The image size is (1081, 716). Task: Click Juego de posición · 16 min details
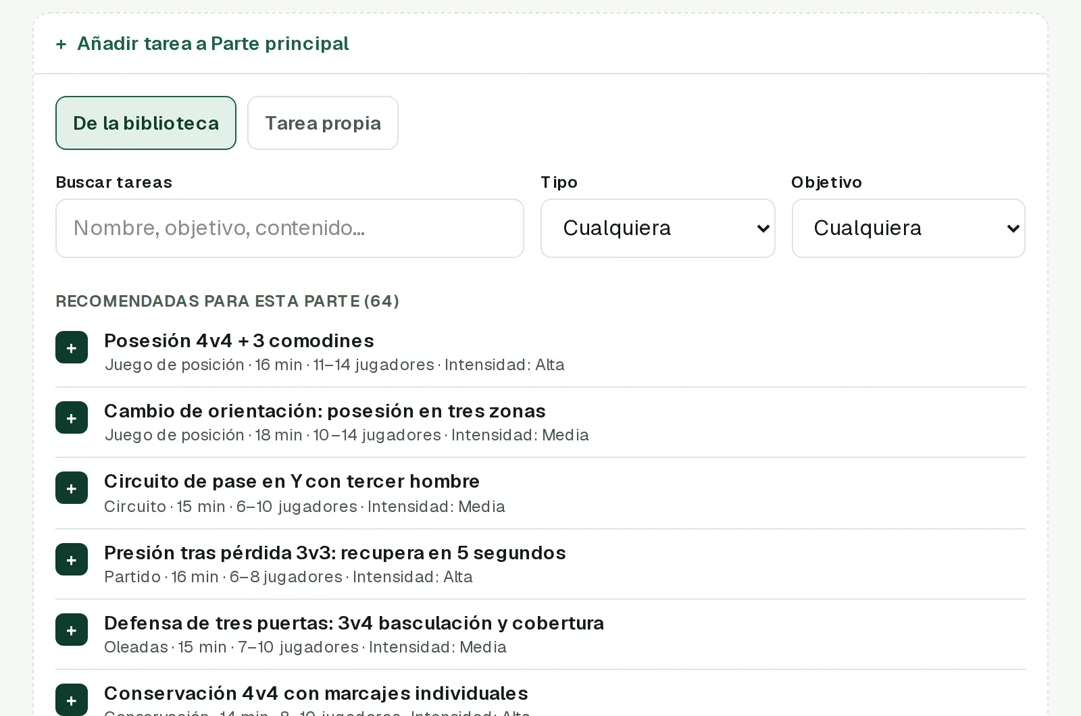pos(334,365)
